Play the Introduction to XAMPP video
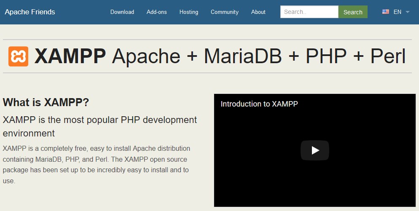This screenshot has height=211, width=419. [314, 150]
